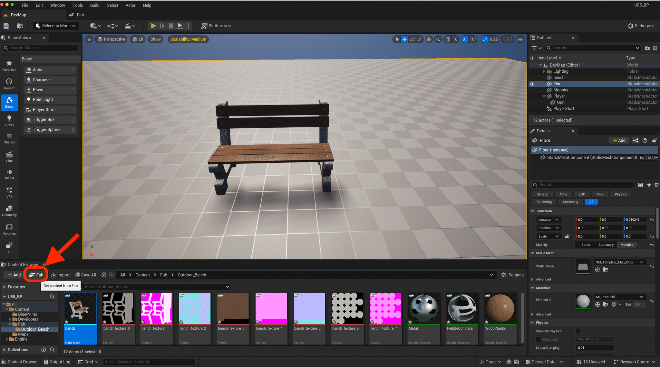The height and width of the screenshot is (367, 660).
Task: Click the Edit in C++ link
Action: [x=648, y=158]
